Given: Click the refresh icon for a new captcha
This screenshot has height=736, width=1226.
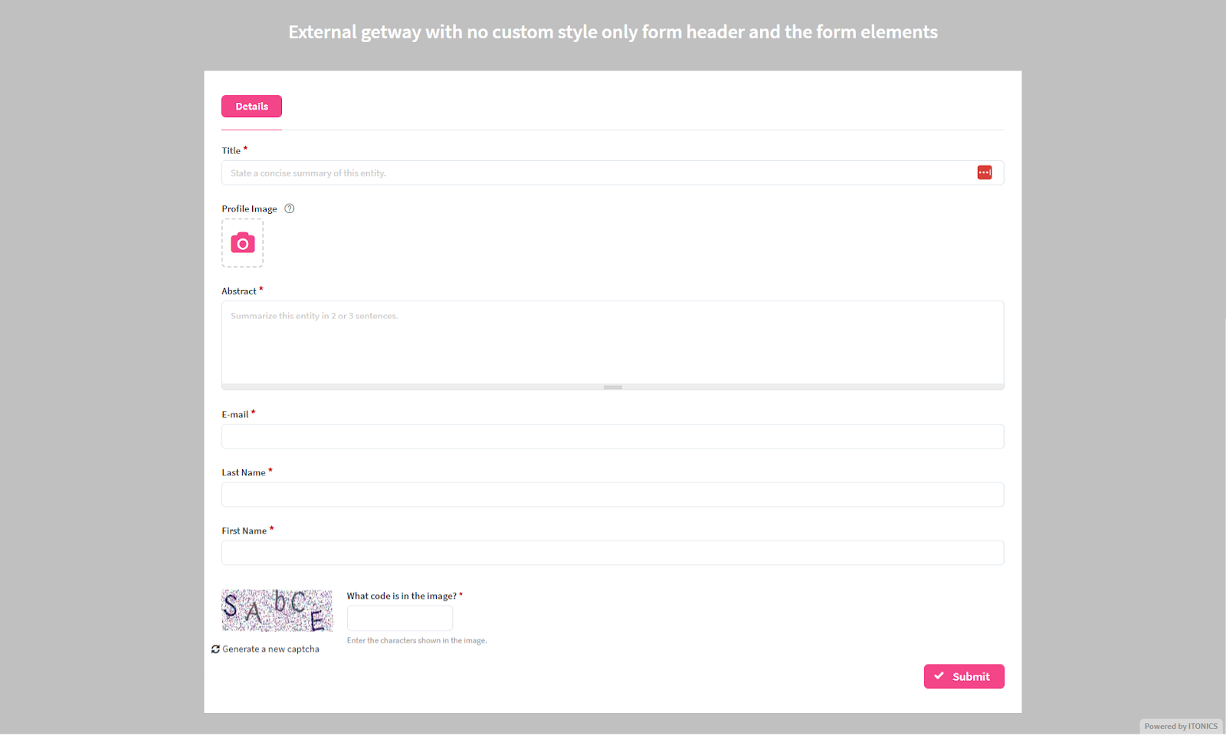Looking at the screenshot, I should click(x=216, y=649).
